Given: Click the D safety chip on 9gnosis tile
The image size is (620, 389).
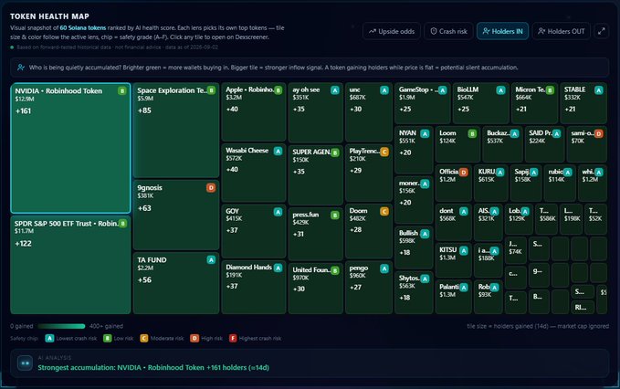Looking at the screenshot, I should (211, 188).
